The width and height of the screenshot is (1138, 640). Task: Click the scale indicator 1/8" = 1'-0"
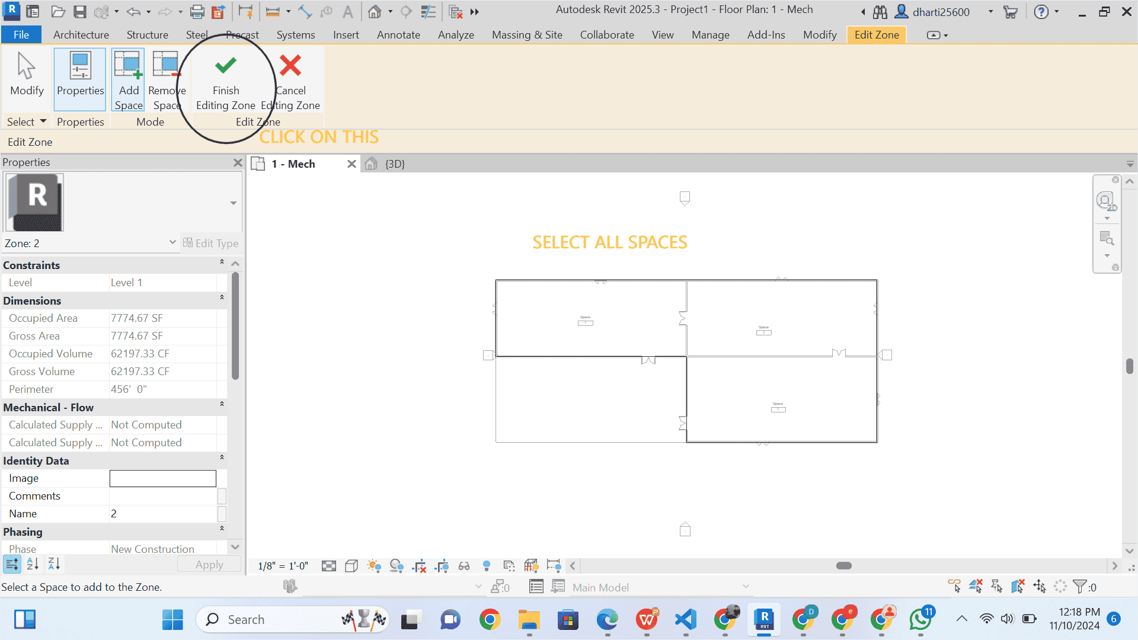point(283,566)
